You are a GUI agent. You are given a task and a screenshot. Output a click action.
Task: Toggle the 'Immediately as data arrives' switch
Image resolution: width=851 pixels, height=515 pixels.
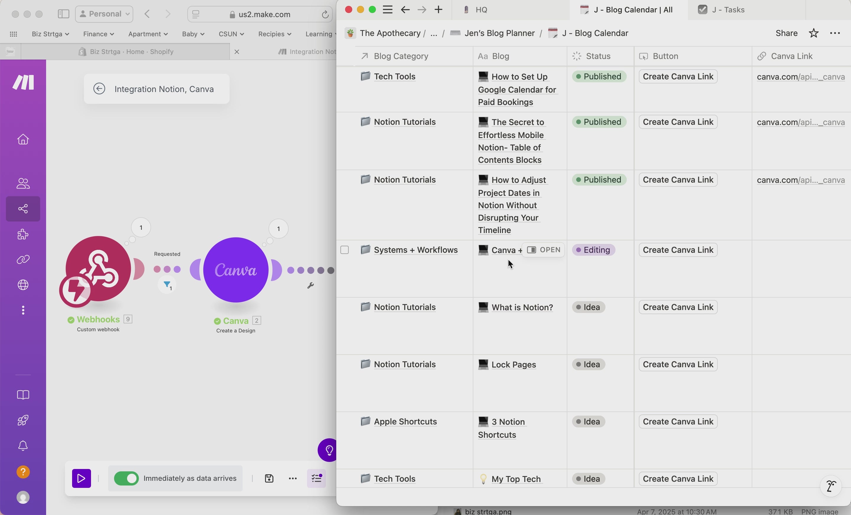[x=126, y=478]
